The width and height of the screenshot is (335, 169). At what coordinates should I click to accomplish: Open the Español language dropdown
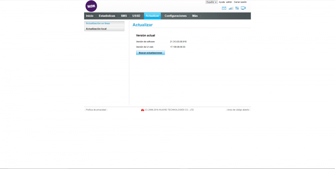(211, 2)
